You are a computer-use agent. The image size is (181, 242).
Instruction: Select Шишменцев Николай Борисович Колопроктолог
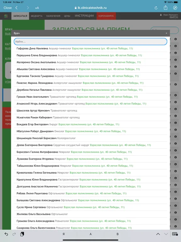[90, 138]
